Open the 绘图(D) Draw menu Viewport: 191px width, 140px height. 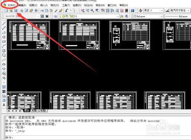pyautogui.click(x=77, y=5)
